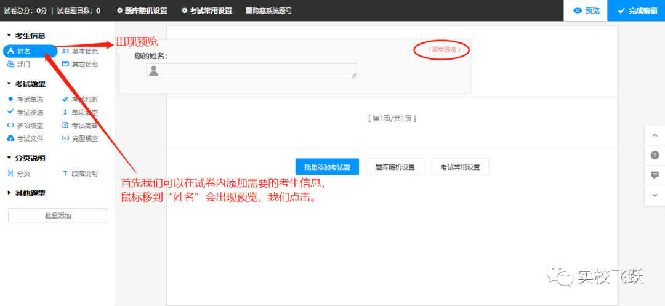Add the 姓名 name field

(30, 51)
